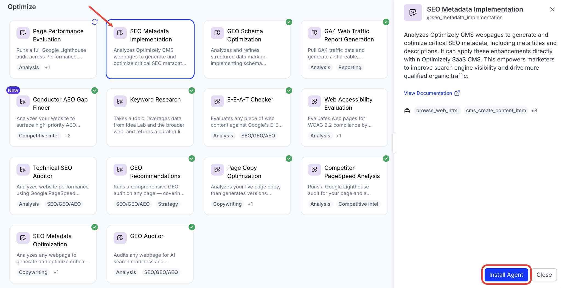This screenshot has width=562, height=288.
Task: Click the Reporting tag on GA4 Web Traffic card
Action: [x=350, y=67]
